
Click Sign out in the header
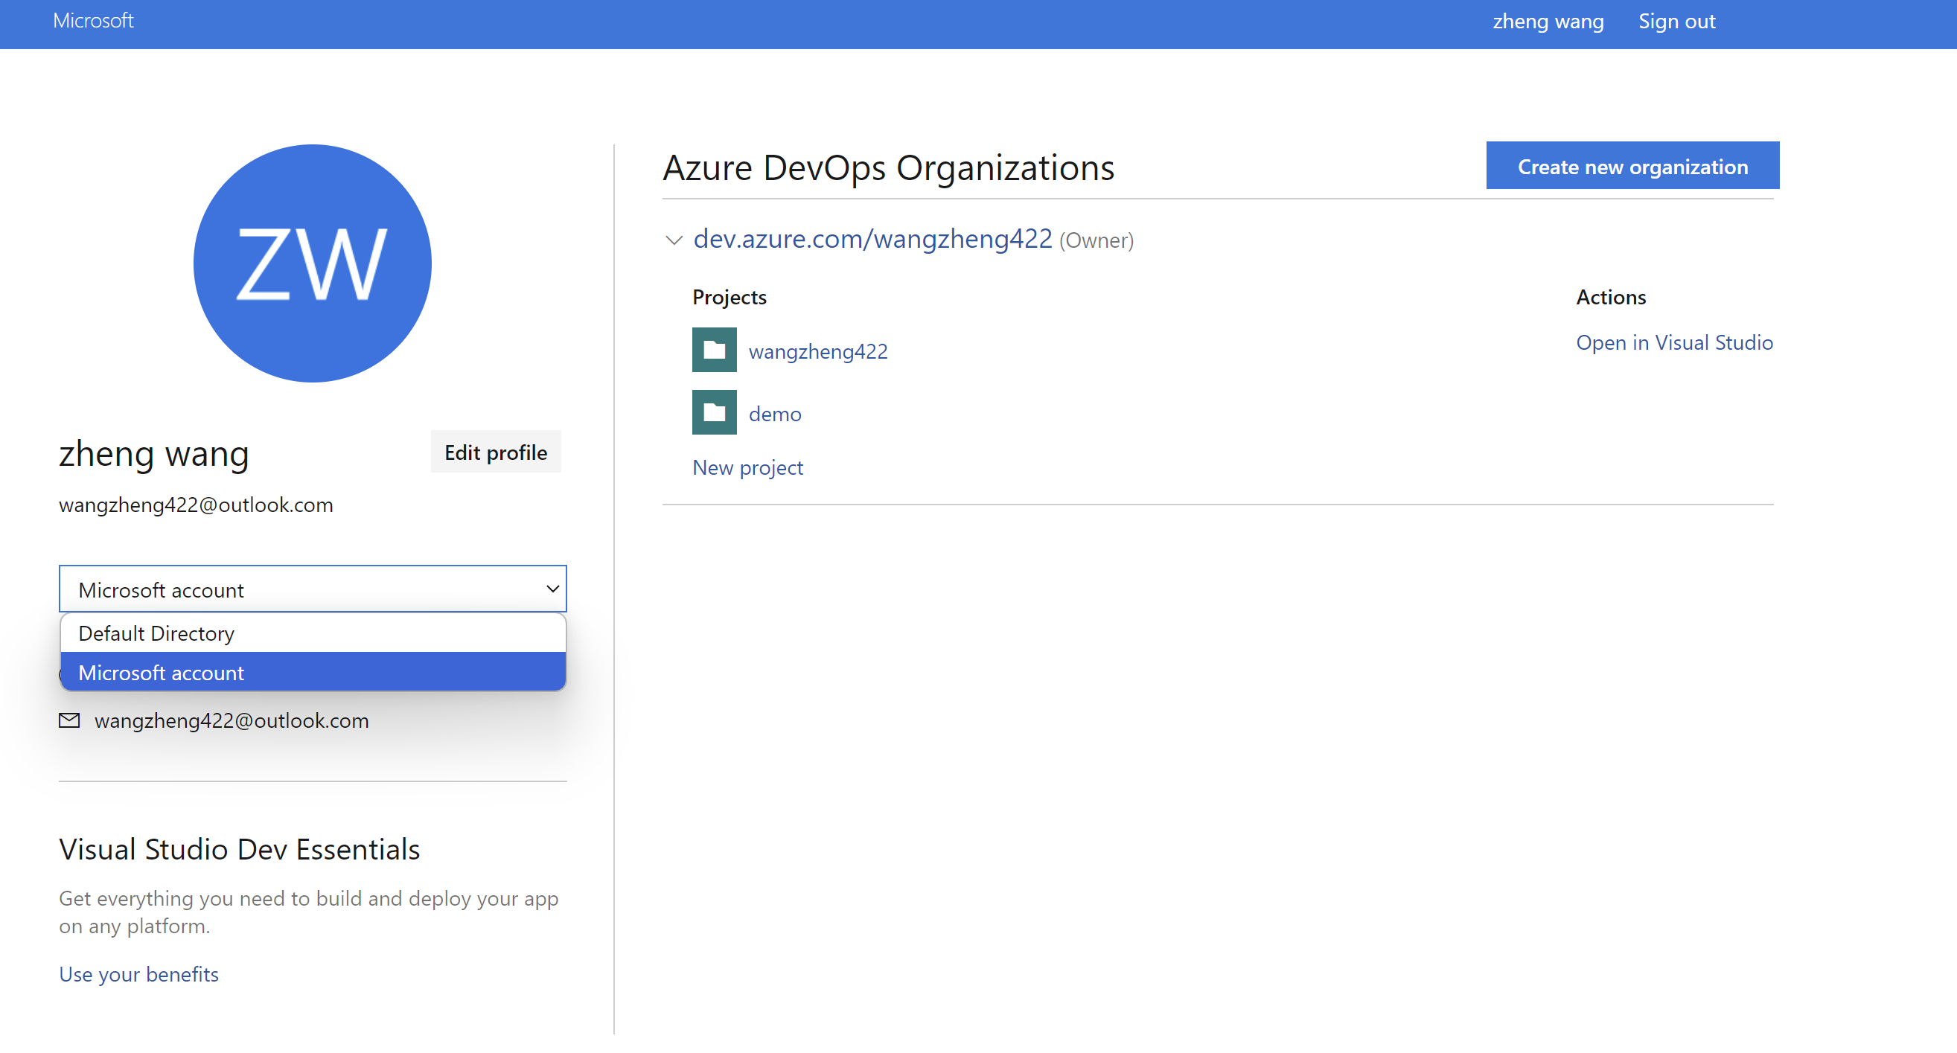[x=1676, y=22]
